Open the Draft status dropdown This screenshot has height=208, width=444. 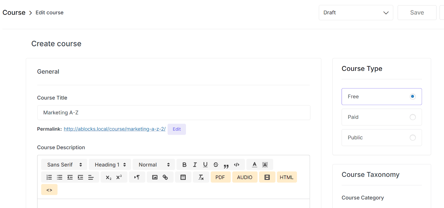click(356, 13)
